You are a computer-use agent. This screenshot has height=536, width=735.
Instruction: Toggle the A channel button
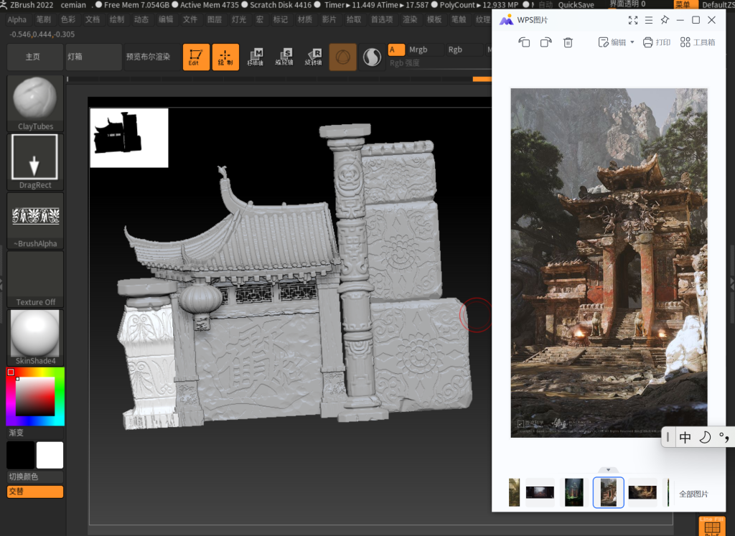coord(396,50)
